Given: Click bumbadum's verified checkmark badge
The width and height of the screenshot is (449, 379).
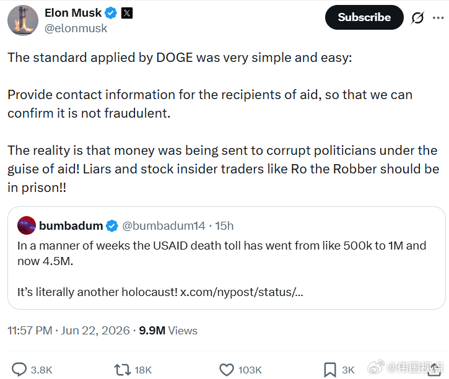Looking at the screenshot, I should 111,226.
